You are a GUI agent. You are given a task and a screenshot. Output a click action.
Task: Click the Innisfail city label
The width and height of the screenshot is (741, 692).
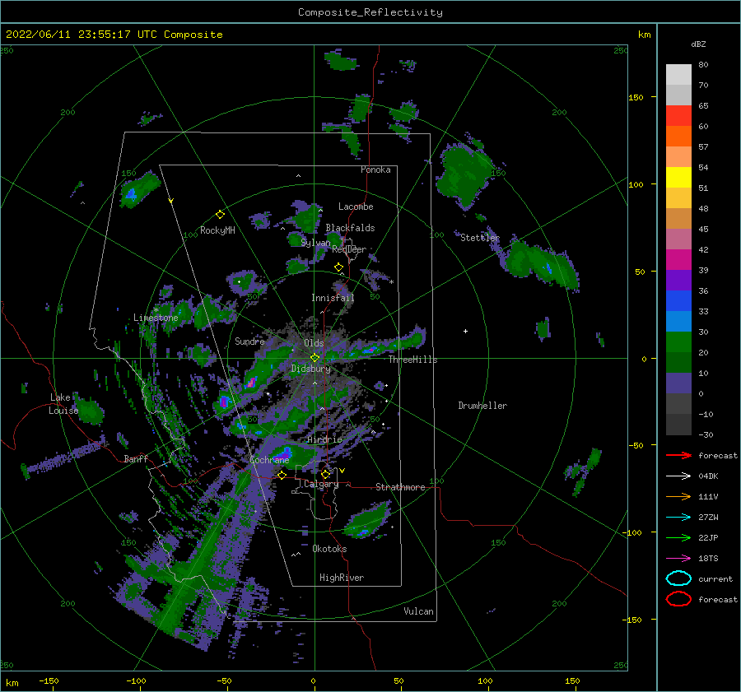tap(333, 298)
